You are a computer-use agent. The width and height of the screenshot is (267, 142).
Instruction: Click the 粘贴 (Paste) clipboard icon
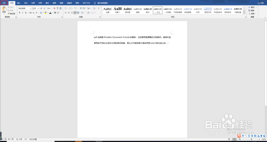4,9
